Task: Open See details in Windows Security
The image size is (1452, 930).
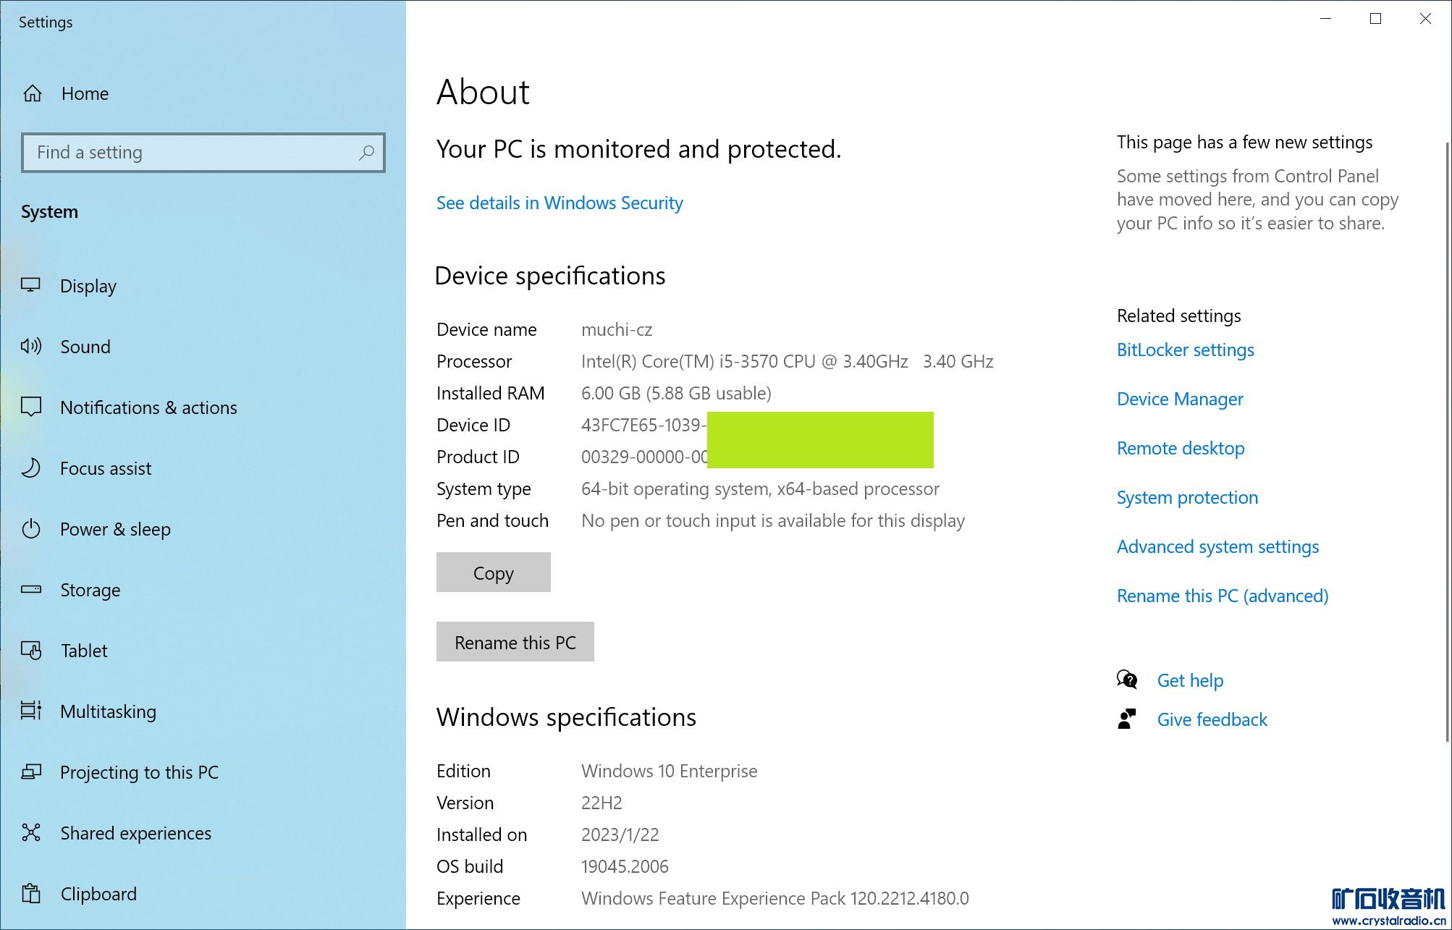Action: point(559,203)
